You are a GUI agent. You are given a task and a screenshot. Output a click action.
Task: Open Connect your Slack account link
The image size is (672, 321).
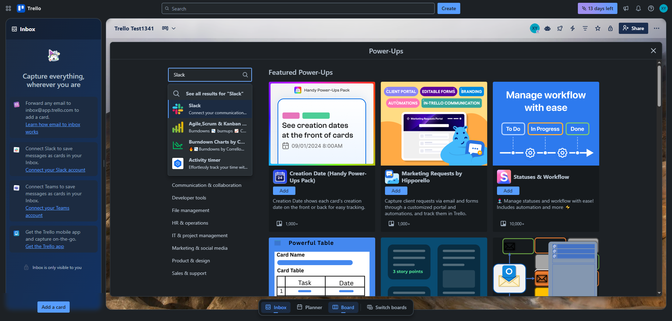click(55, 170)
